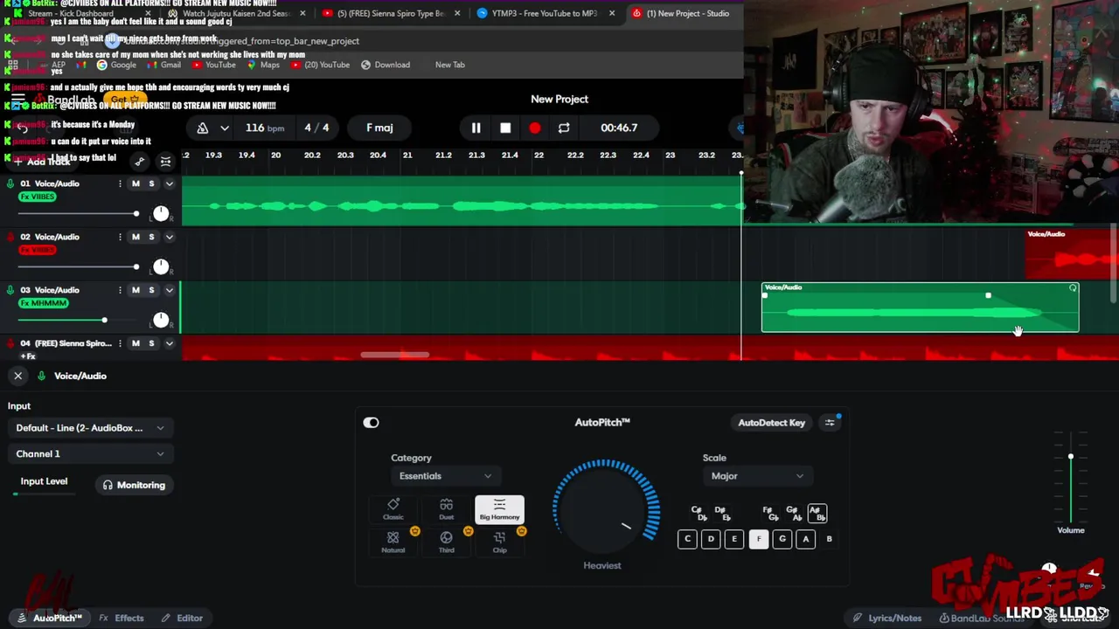1119x629 pixels.
Task: Open the automation curve tool icon
Action: pyautogui.click(x=140, y=162)
